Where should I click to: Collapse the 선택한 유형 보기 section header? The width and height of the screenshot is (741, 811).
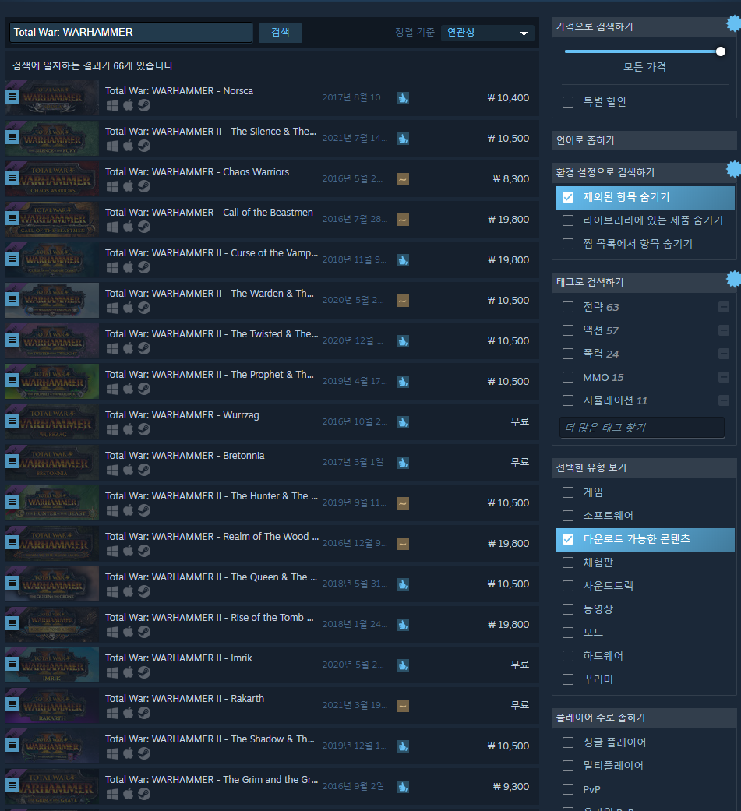(x=644, y=468)
